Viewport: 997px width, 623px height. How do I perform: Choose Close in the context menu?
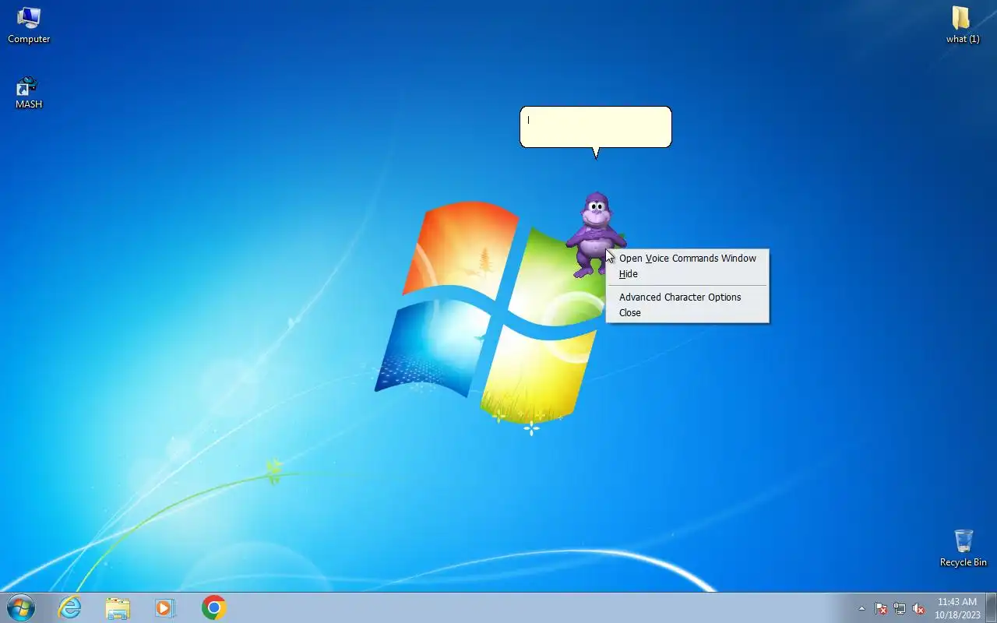[687, 312]
